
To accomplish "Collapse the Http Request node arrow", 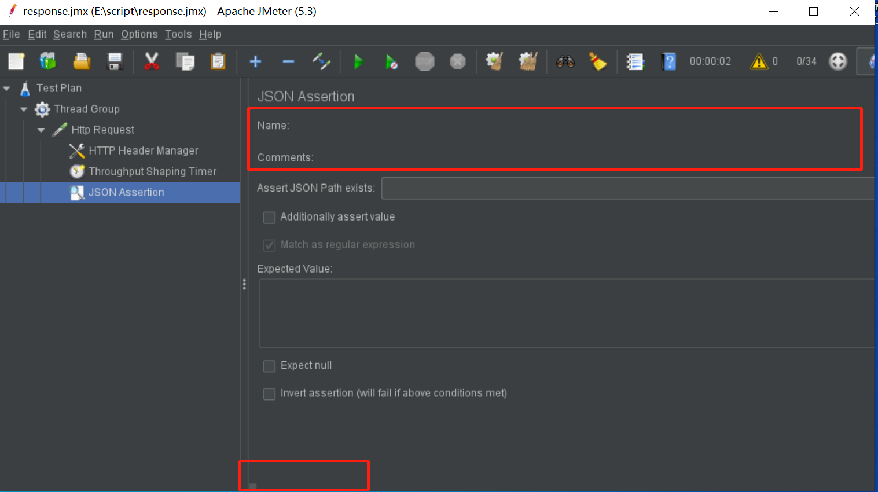I will (41, 130).
